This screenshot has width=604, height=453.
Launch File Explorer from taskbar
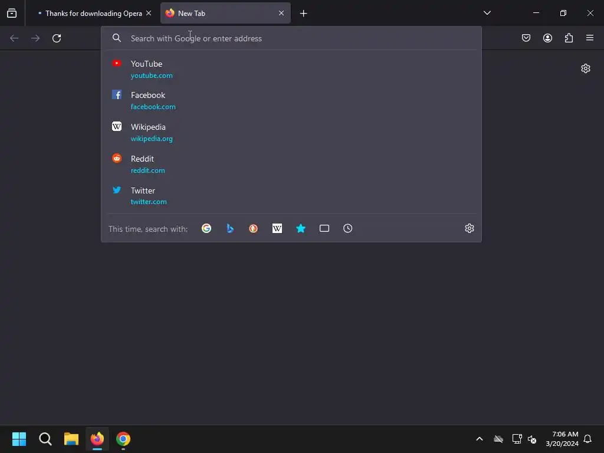71,439
